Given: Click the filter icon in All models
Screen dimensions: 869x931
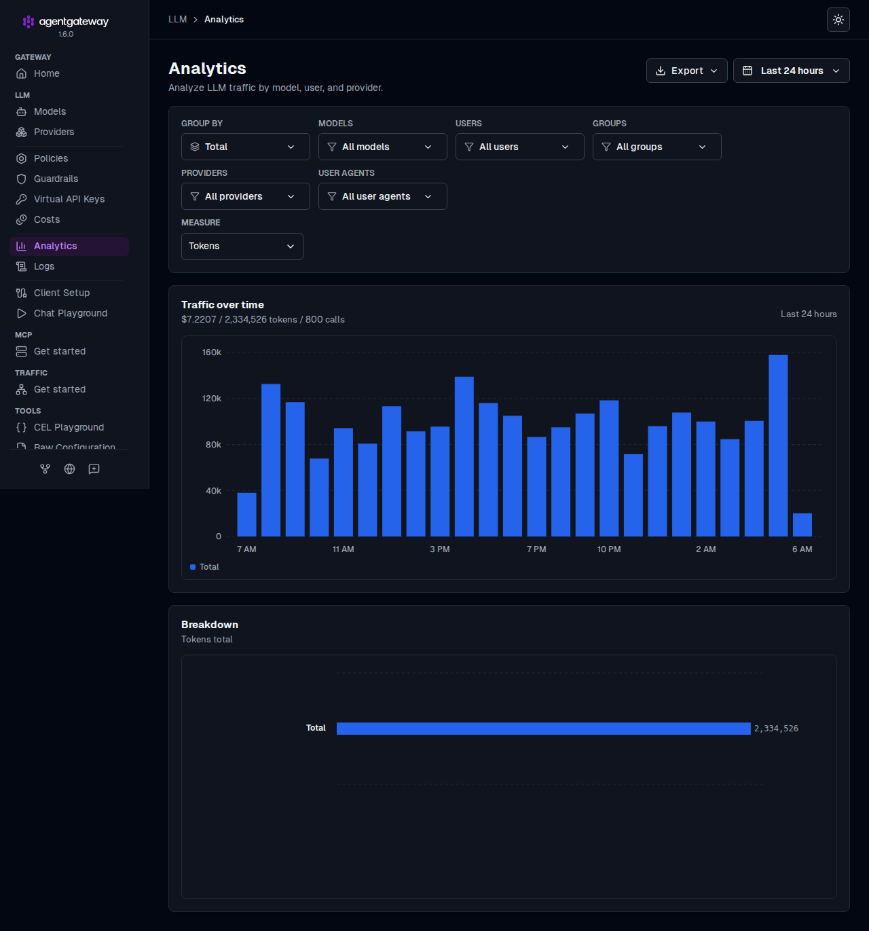Looking at the screenshot, I should tap(332, 147).
